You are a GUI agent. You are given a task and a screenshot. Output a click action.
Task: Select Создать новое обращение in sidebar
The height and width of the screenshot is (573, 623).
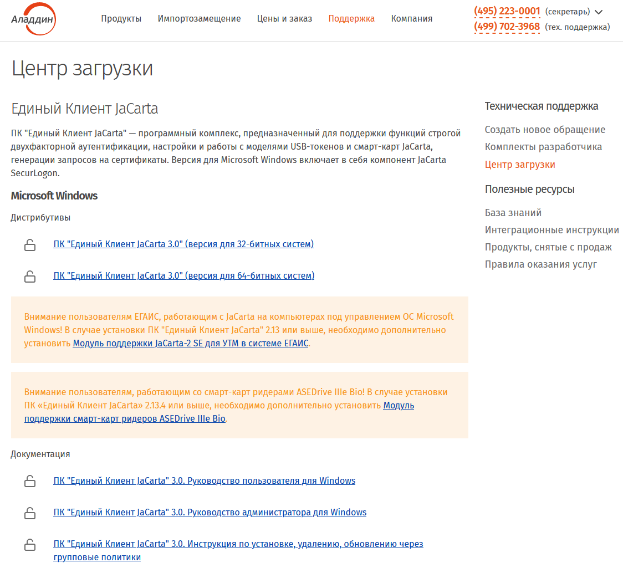click(x=545, y=130)
